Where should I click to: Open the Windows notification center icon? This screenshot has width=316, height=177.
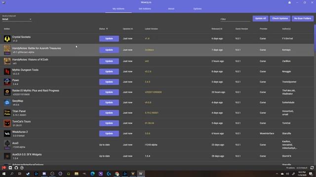coord(311,174)
